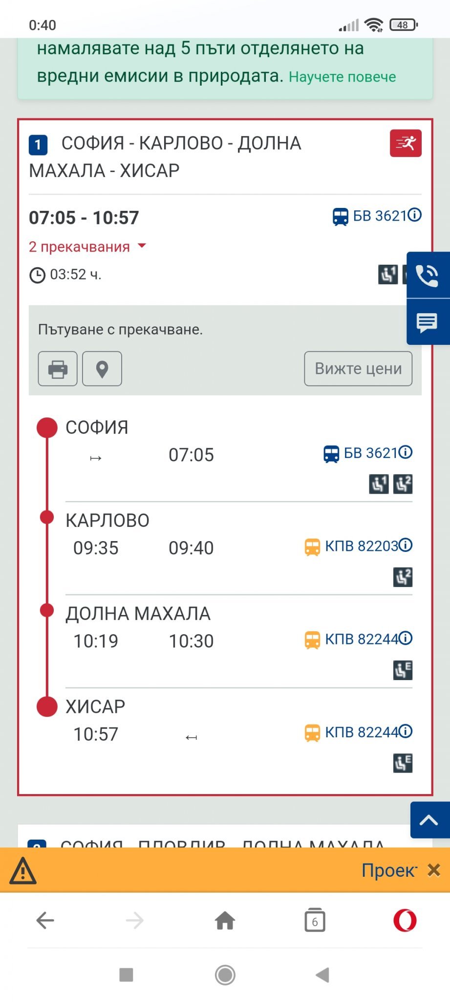Close the orange warning banner

point(434,870)
